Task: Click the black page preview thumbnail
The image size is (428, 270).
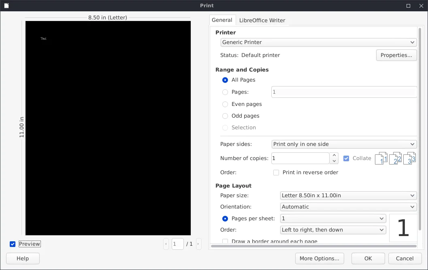Action: pos(108,128)
